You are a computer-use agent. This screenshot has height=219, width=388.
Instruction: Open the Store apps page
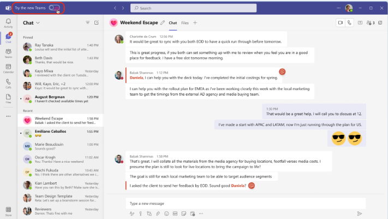(8, 211)
